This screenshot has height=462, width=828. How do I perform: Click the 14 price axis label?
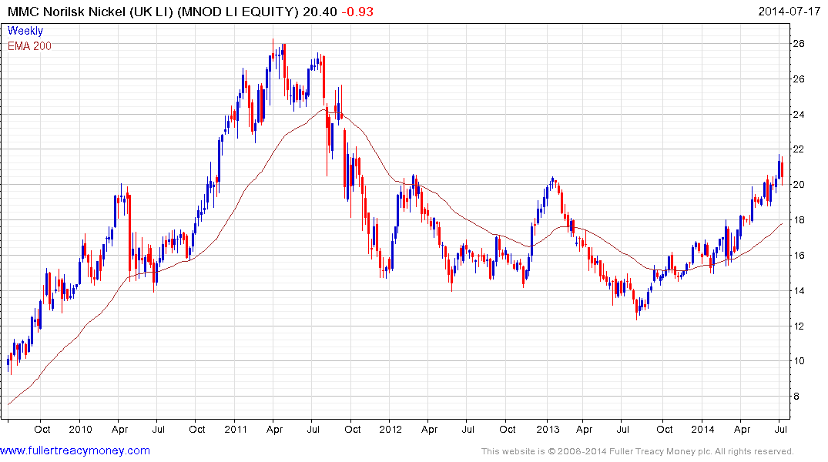tap(799, 290)
